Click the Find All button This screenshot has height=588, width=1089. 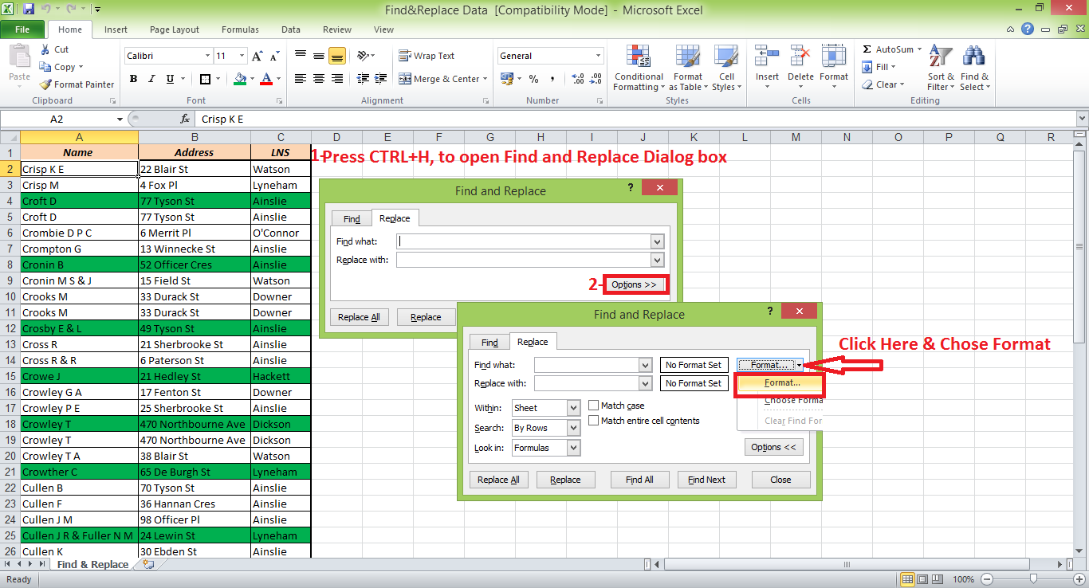pos(639,480)
